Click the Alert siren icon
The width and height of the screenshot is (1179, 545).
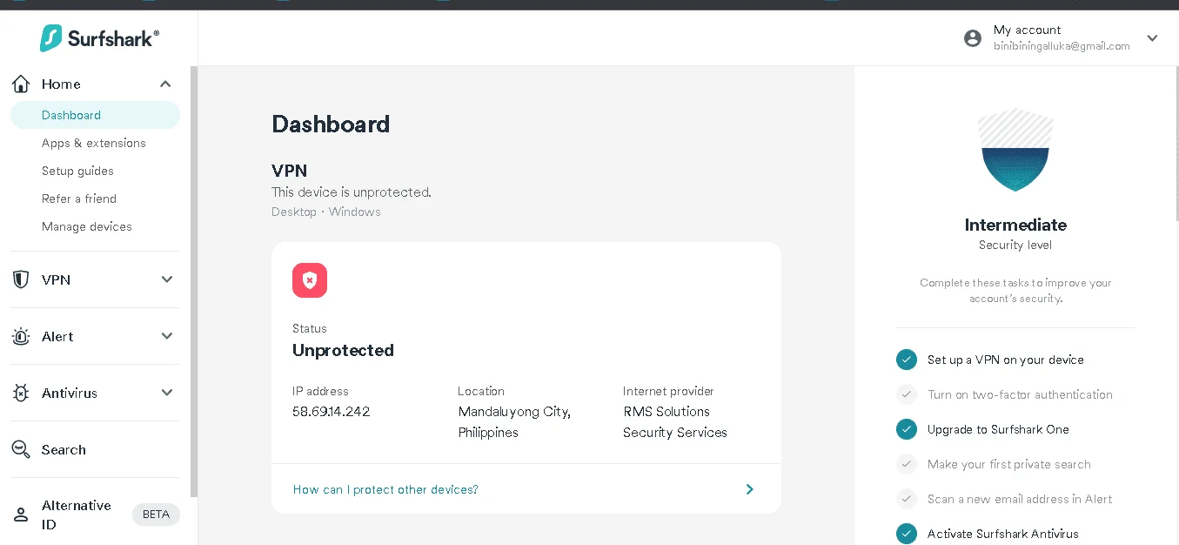[x=21, y=336]
